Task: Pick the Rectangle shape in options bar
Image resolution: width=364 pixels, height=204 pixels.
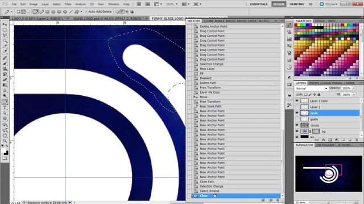Action: pos(47,11)
